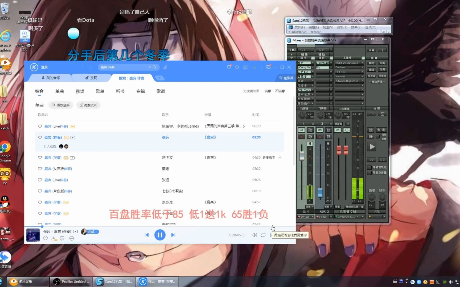This screenshot has height=287, width=460.
Task: Open more options for current song
Action: (72, 238)
